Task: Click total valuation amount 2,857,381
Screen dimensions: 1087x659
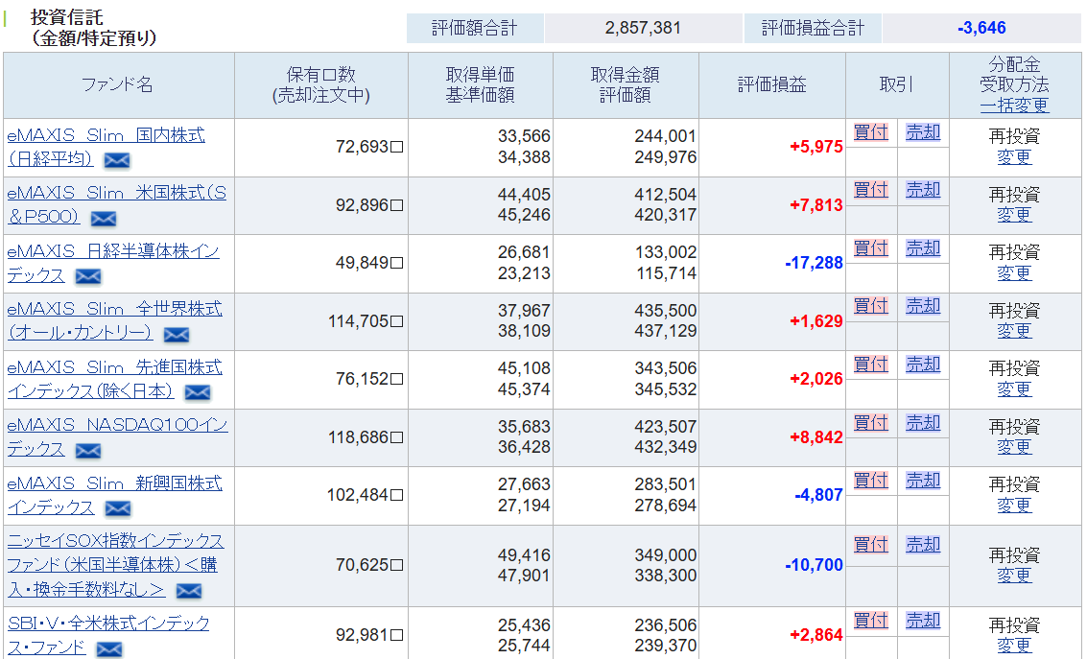Action: pos(643,28)
